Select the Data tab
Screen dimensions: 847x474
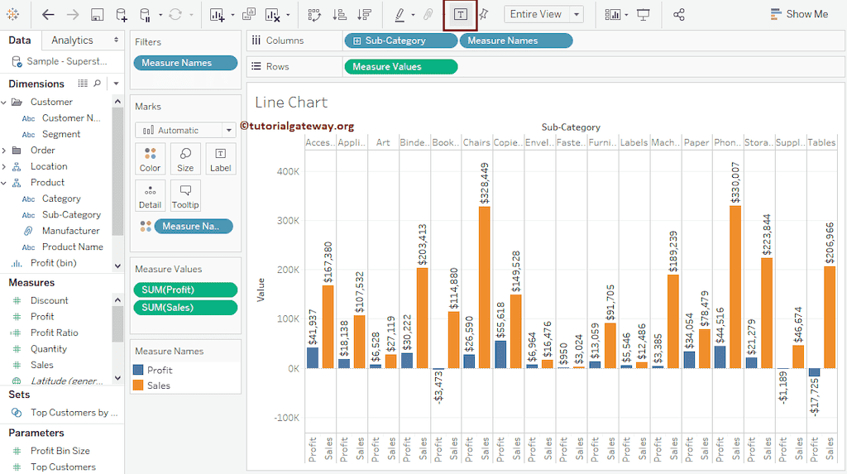coord(20,40)
